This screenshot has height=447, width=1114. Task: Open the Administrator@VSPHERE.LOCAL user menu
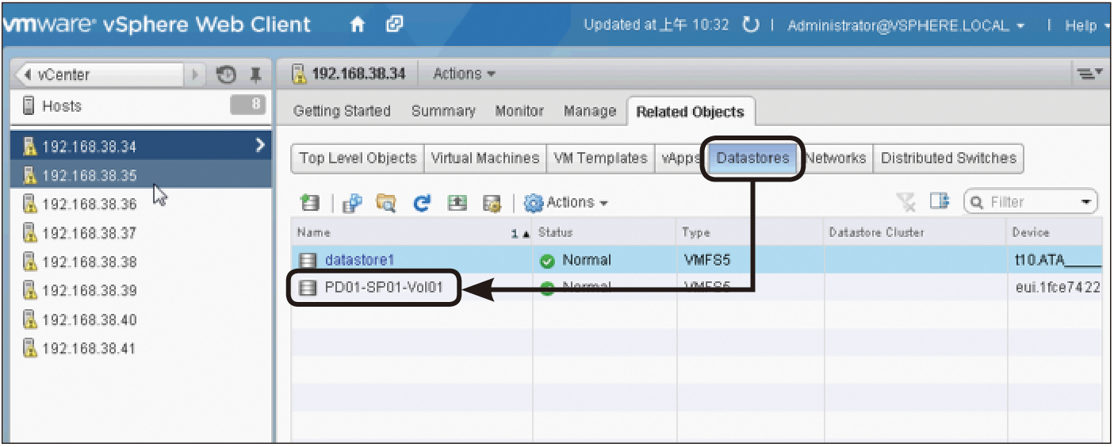[x=905, y=25]
